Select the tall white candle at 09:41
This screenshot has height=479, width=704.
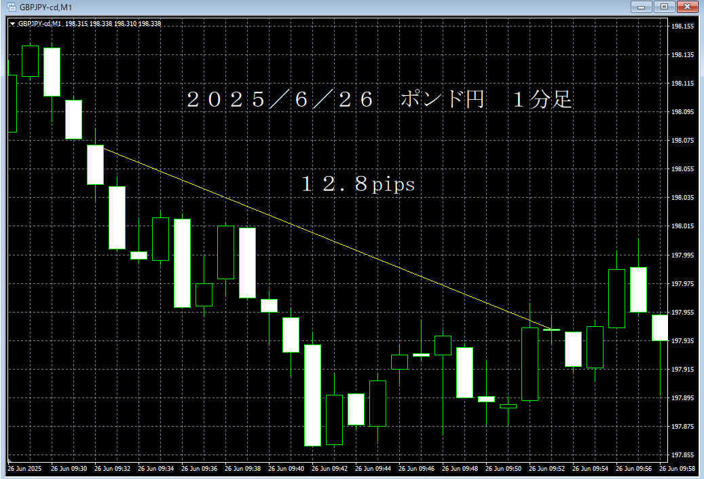coord(313,394)
